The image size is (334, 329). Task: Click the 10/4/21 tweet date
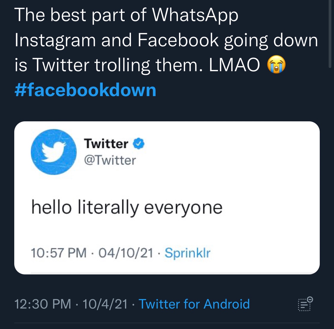(105, 304)
